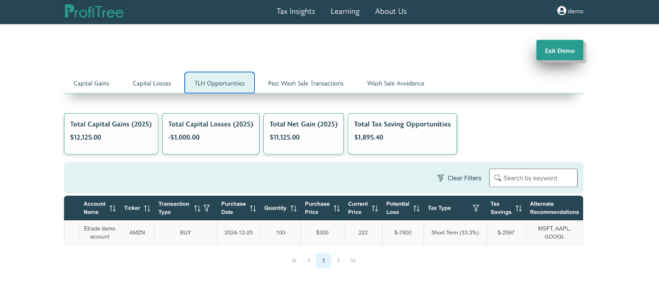The image size is (659, 301).
Task: Click the BUY transaction type cell
Action: (x=186, y=232)
